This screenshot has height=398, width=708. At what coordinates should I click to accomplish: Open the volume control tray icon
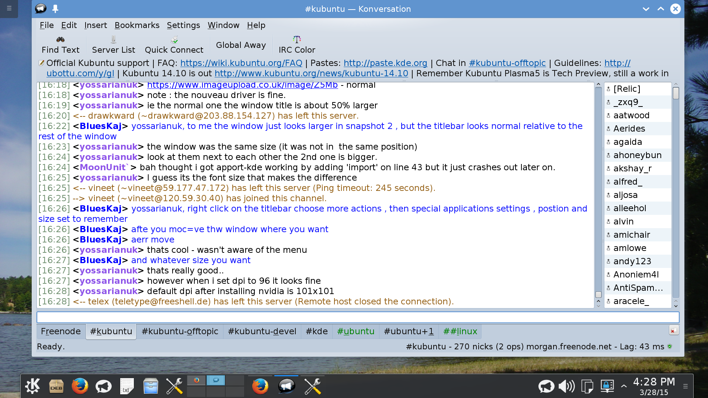(567, 386)
